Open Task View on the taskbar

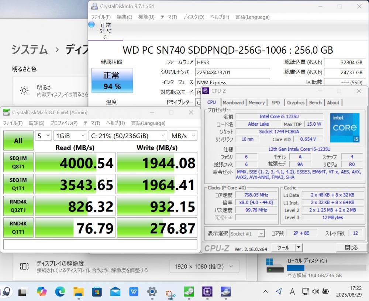tap(23, 292)
